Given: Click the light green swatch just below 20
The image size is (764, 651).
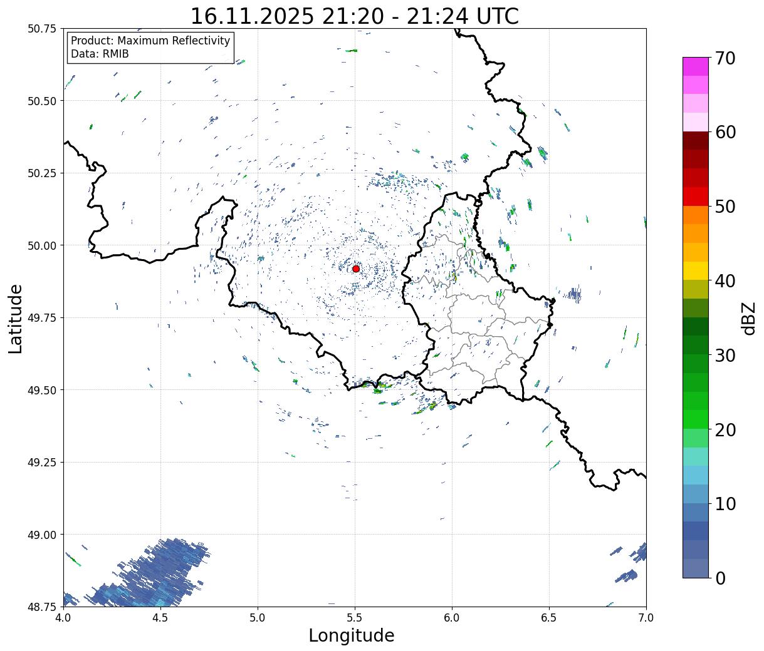Looking at the screenshot, I should (x=696, y=438).
